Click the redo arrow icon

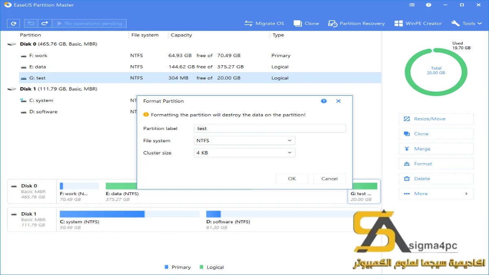pyautogui.click(x=45, y=23)
